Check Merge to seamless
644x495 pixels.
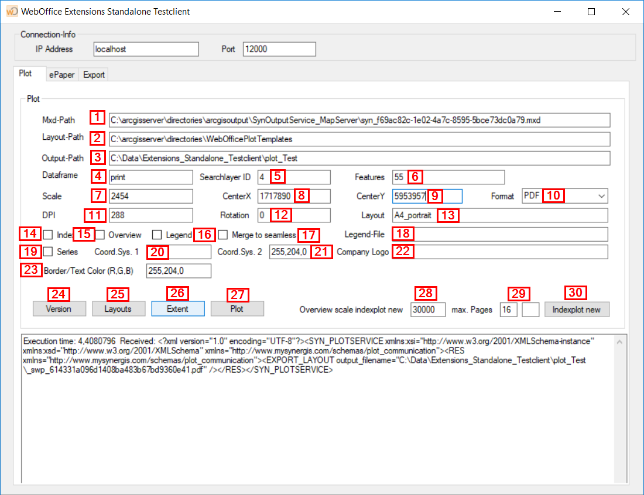coord(223,235)
